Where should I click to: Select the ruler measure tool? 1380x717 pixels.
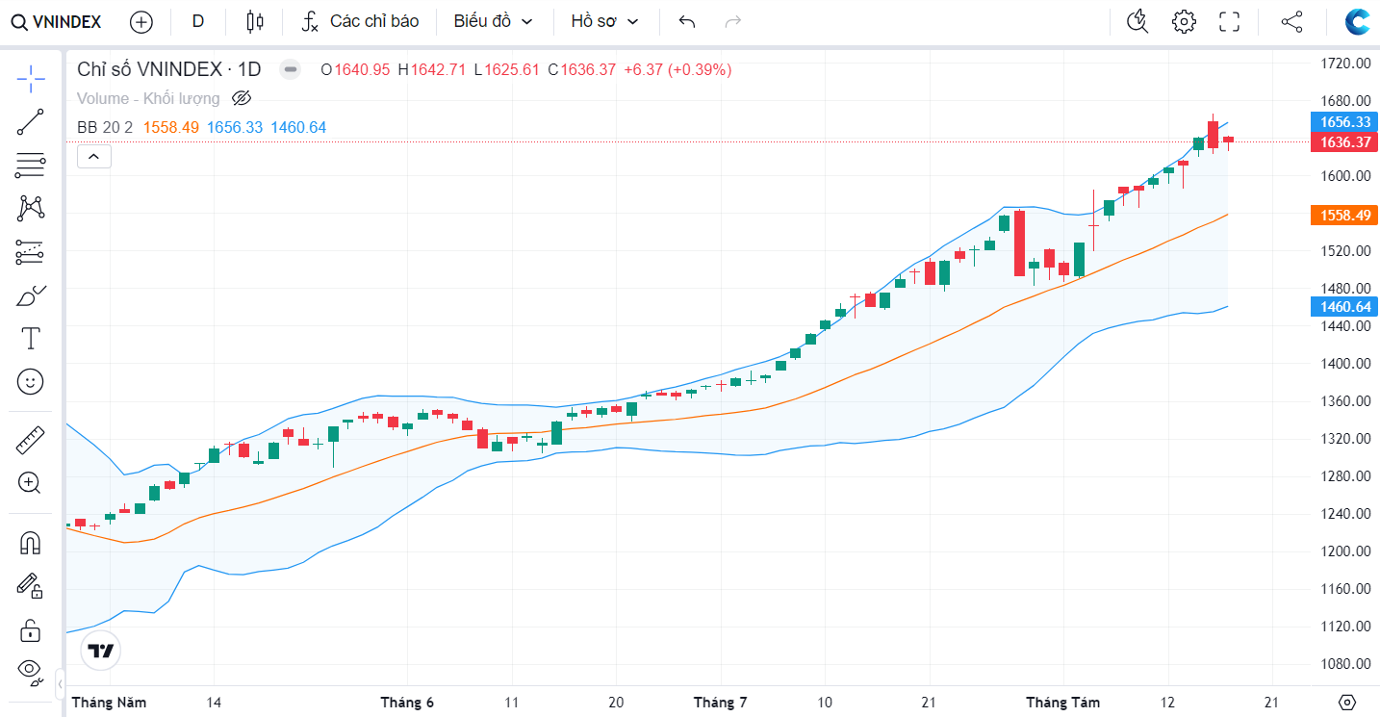pos(31,442)
